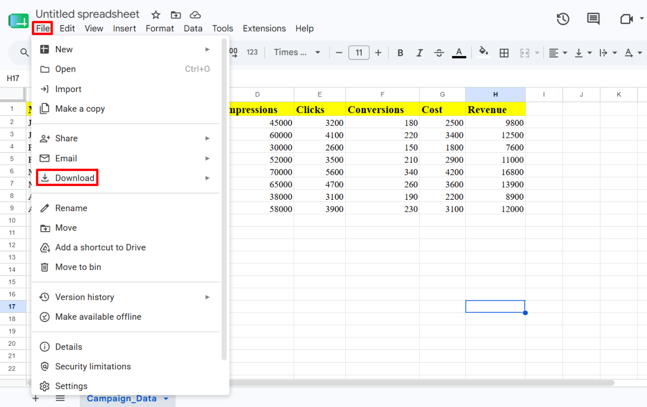Image resolution: width=647 pixels, height=407 pixels.
Task: Open the comments icon at top right
Action: coord(593,19)
